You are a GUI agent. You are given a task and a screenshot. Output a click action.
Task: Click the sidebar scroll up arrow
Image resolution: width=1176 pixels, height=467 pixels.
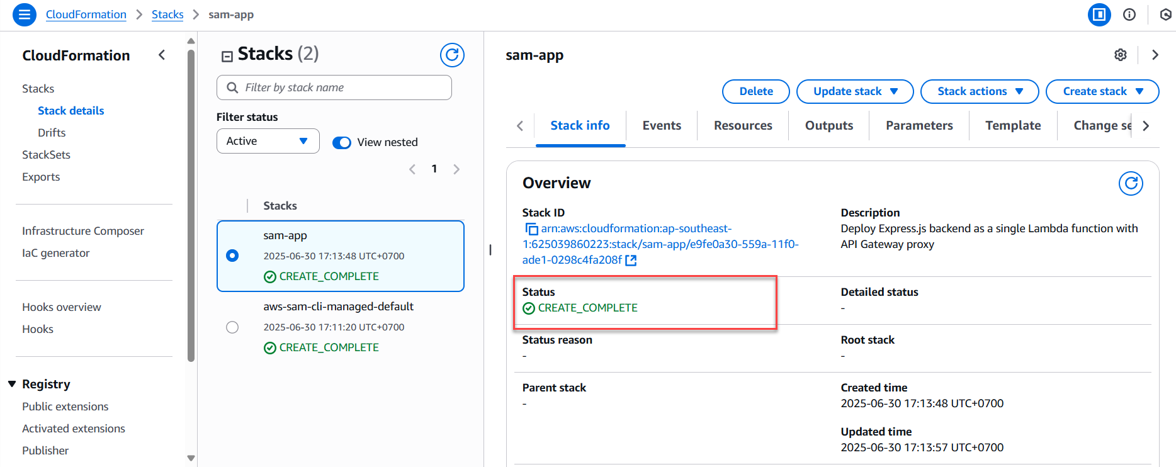(191, 41)
